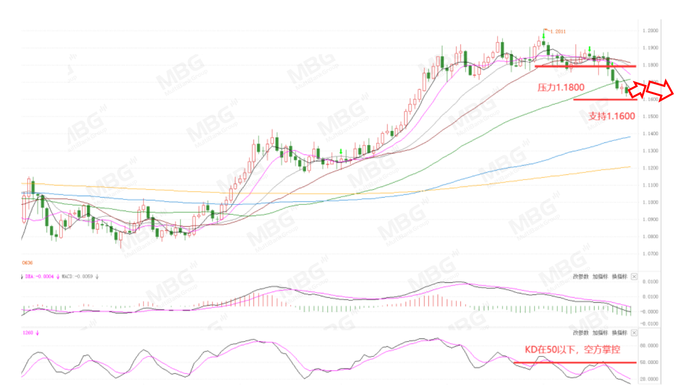Screen dimensions: 676x385
Task: Click 改参数 in the KD panel
Action: click(x=581, y=333)
